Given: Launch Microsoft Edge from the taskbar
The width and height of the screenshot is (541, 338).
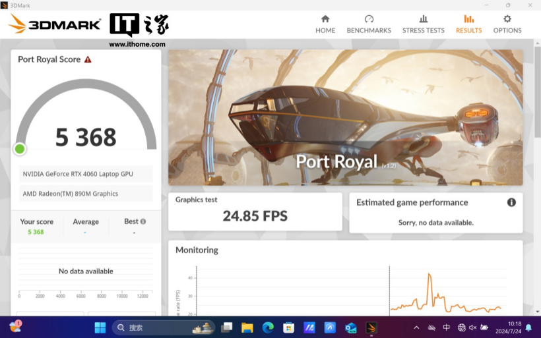Looking at the screenshot, I should [x=267, y=327].
